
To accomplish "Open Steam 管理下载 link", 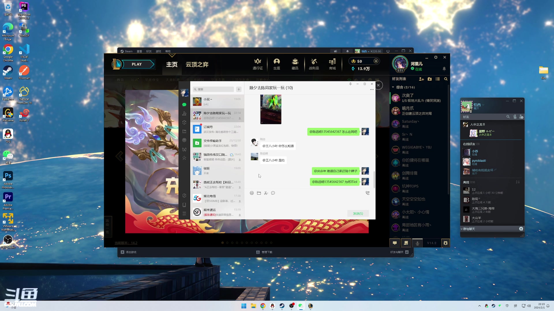I will coord(264,252).
